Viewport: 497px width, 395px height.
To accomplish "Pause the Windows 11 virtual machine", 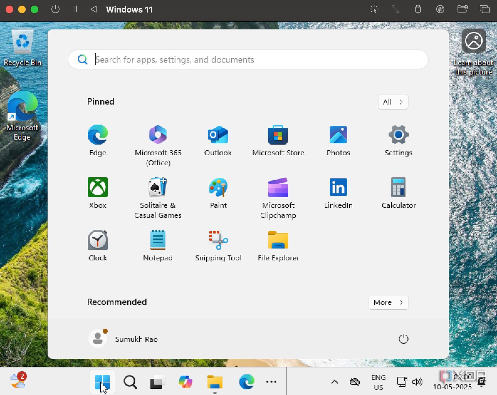I will pos(75,9).
